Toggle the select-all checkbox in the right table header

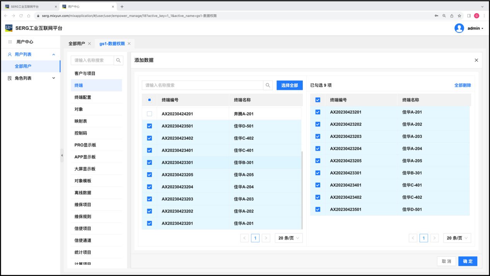318,100
